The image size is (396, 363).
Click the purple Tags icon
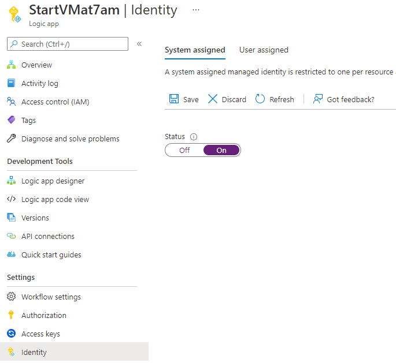[x=11, y=121]
